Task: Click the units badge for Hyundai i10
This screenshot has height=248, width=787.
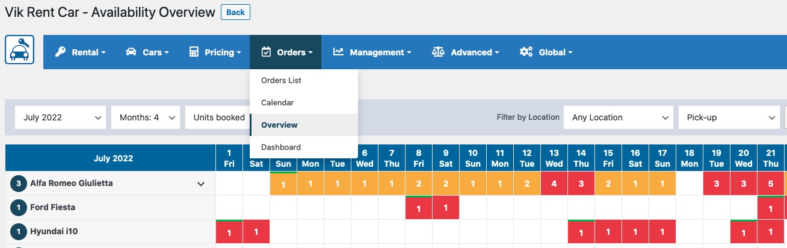Action: pos(19,232)
